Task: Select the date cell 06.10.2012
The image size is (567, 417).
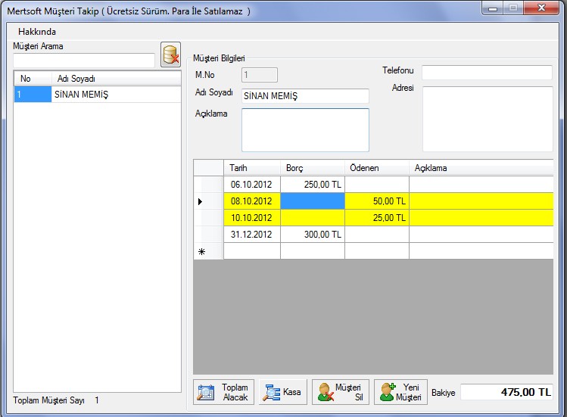Action: (252, 185)
